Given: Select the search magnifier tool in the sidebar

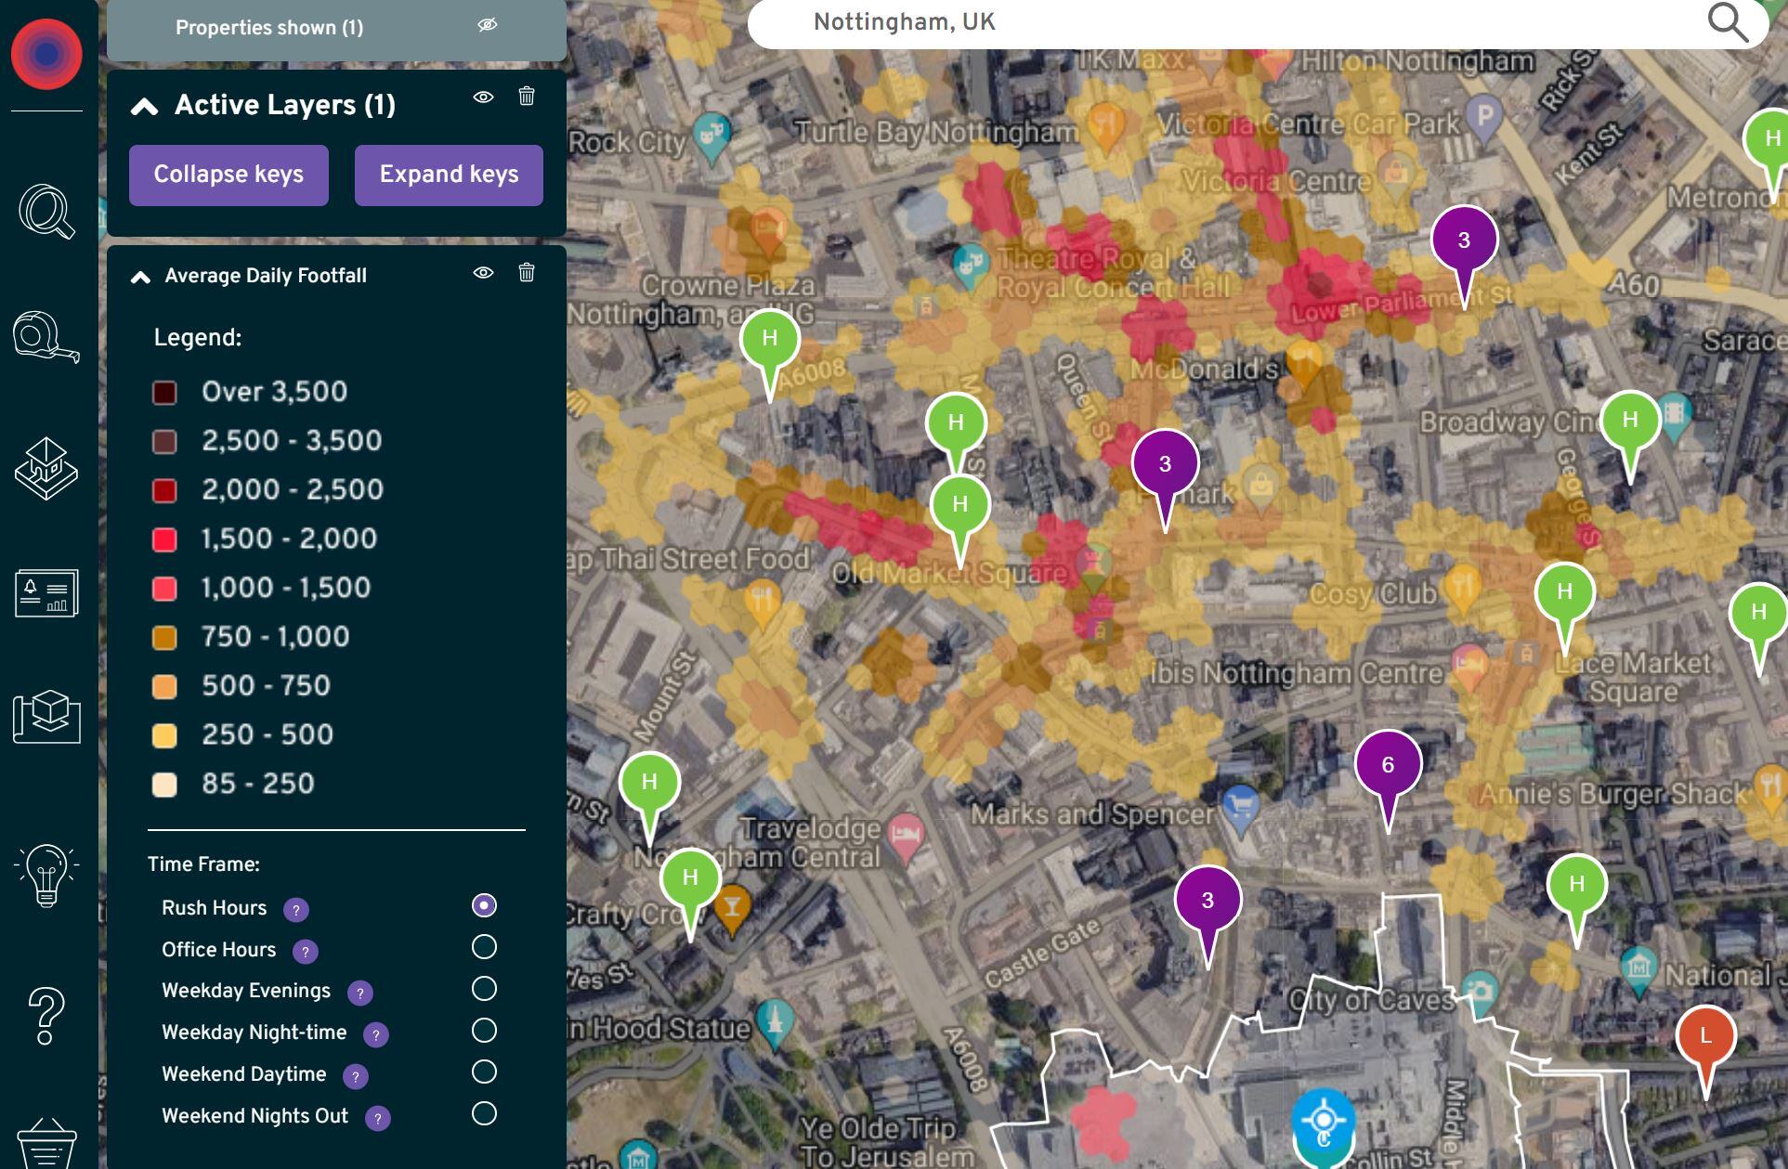Looking at the screenshot, I should 46,212.
